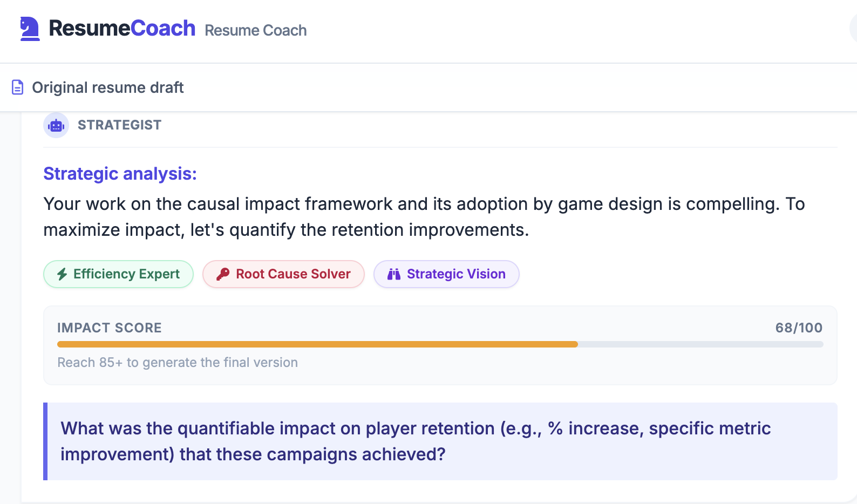
Task: Click the key icon on Root Cause Solver
Action: (x=222, y=274)
